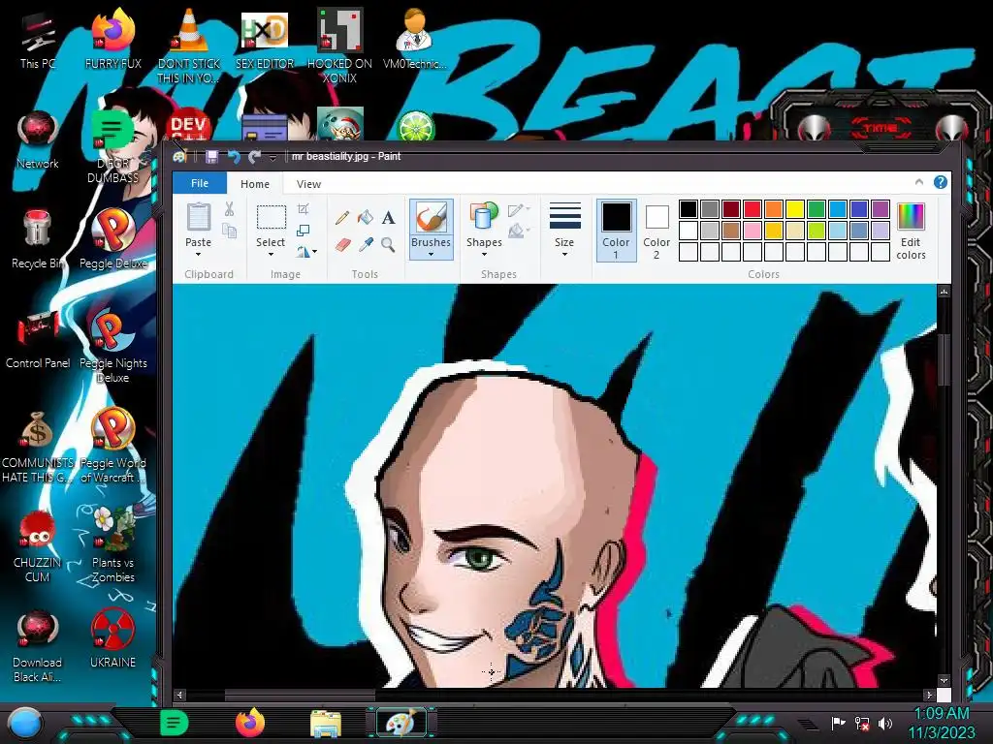Viewport: 993px width, 744px height.
Task: Expand the Brushes dropdown arrow
Action: point(431,255)
